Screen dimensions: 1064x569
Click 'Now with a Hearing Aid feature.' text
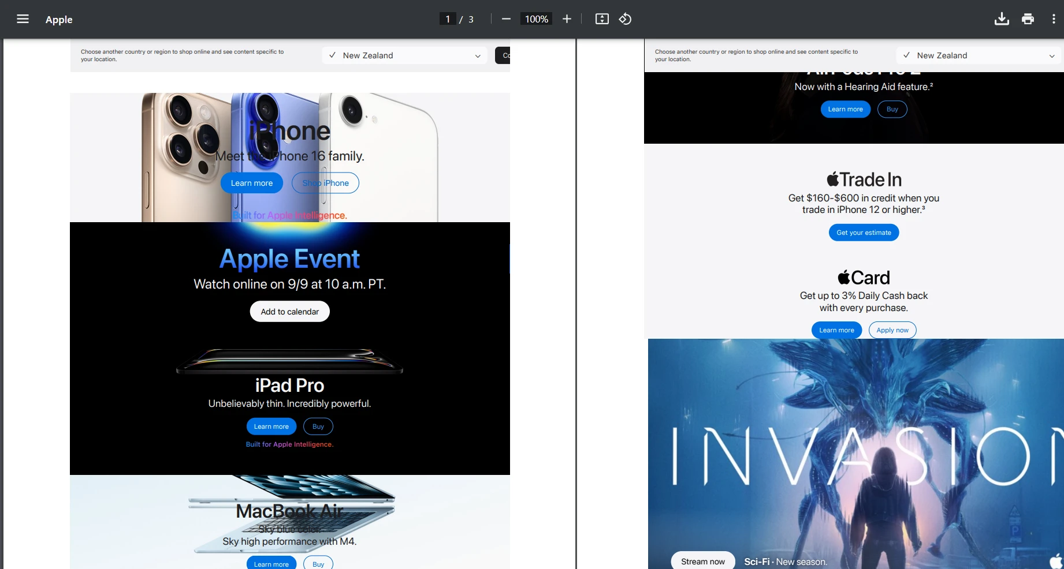(x=864, y=87)
